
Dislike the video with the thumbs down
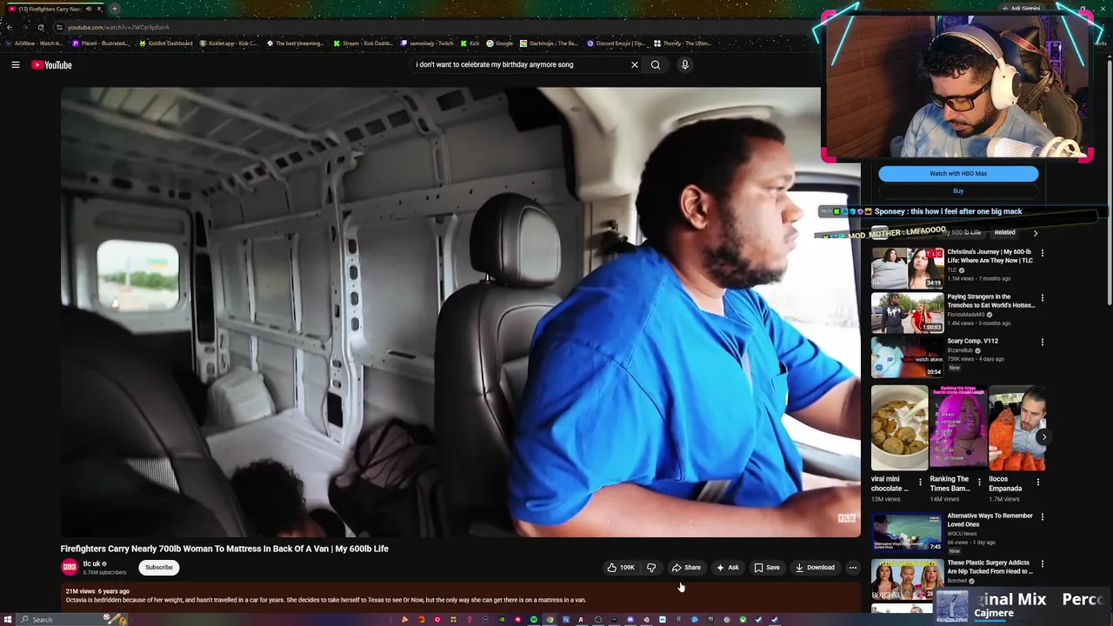pyautogui.click(x=651, y=568)
